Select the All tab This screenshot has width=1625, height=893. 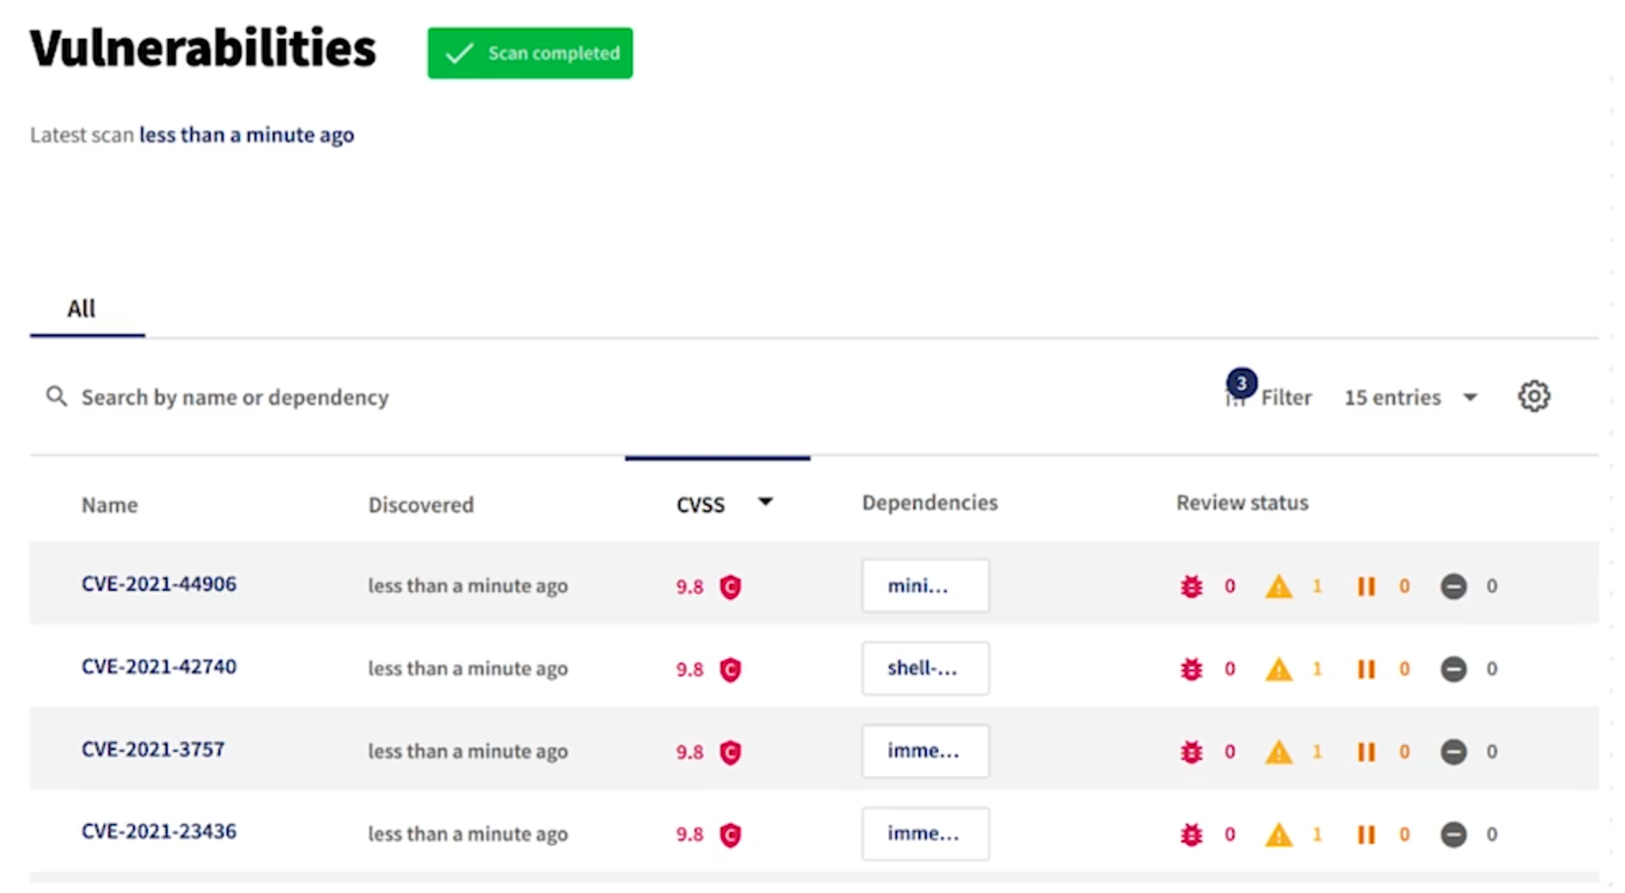[81, 309]
